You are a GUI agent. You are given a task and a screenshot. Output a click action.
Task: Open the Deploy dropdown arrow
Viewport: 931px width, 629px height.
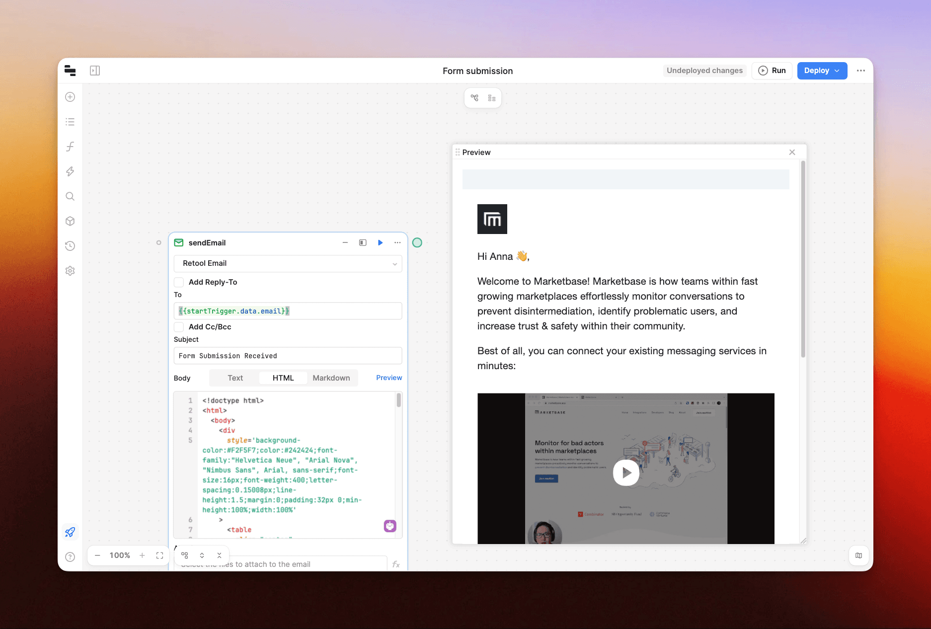(x=837, y=71)
